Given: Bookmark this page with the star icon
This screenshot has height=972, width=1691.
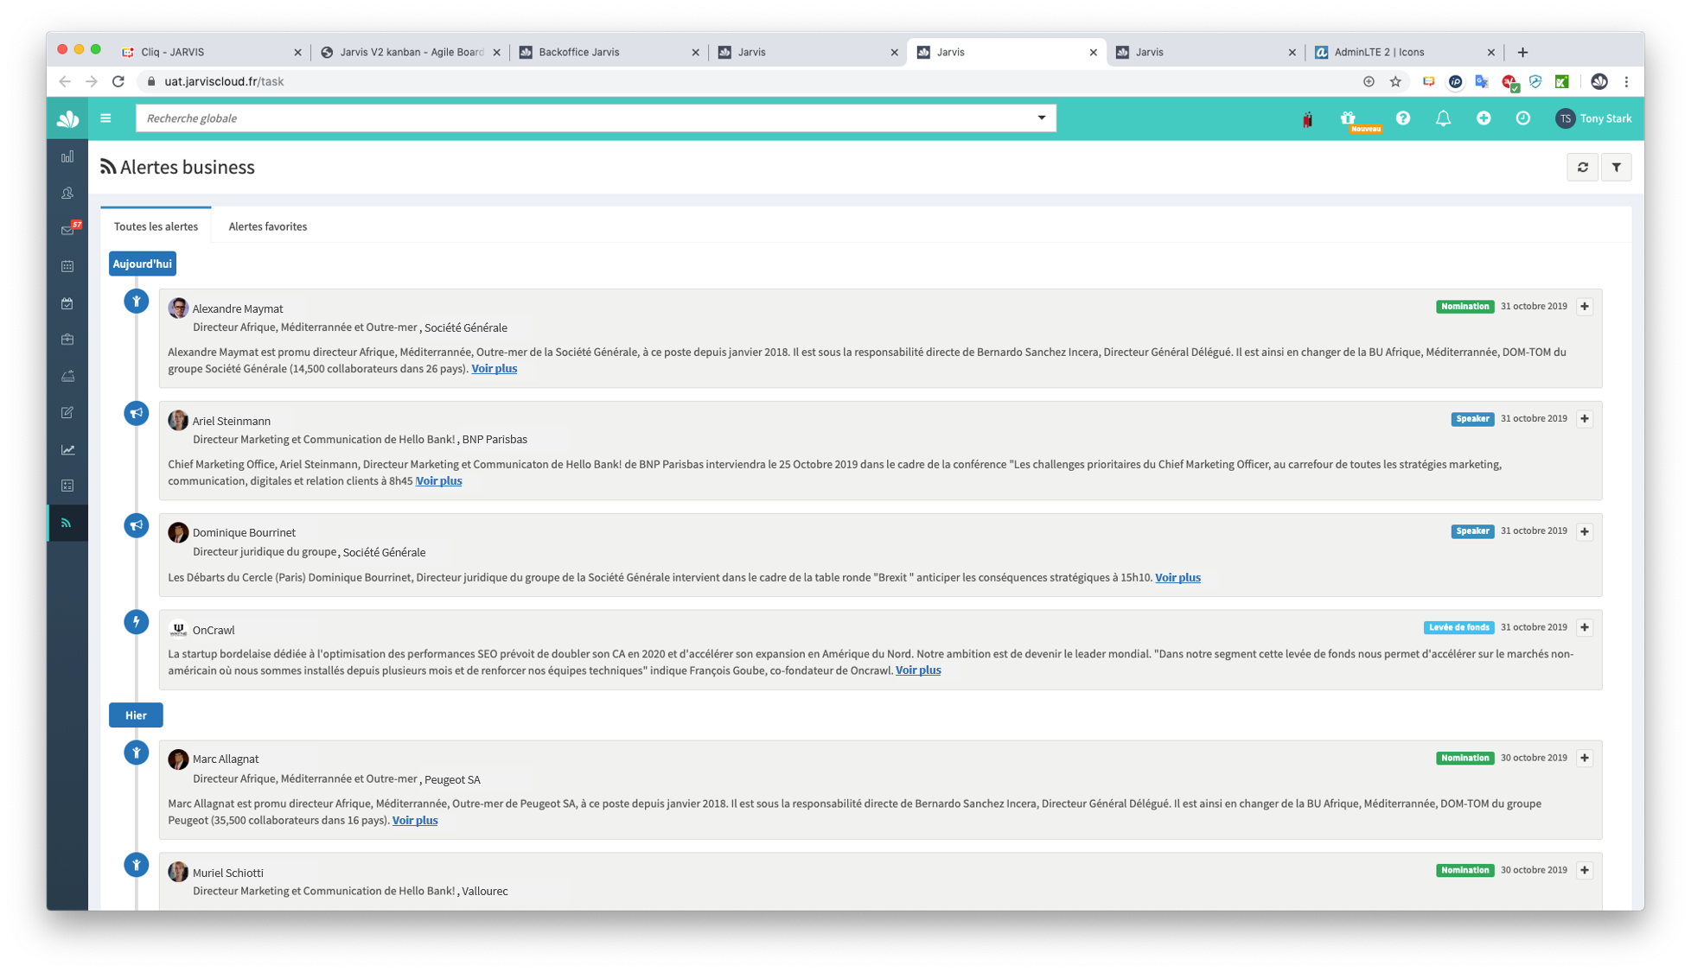Looking at the screenshot, I should tap(1395, 81).
